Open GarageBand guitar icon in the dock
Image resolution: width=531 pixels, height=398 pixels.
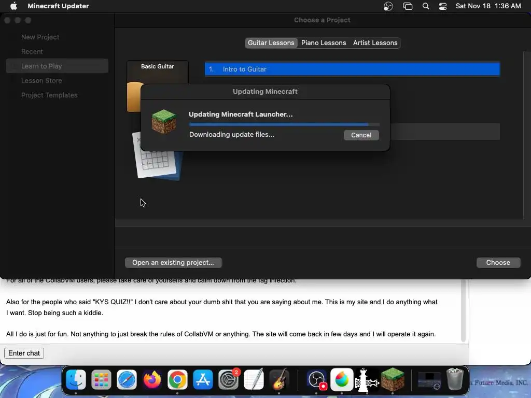pos(279,379)
